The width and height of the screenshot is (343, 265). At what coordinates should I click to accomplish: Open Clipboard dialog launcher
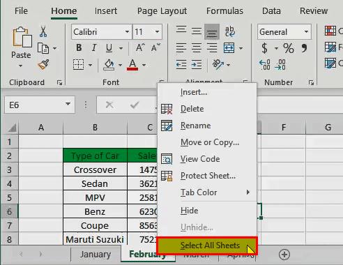pyautogui.click(x=59, y=82)
